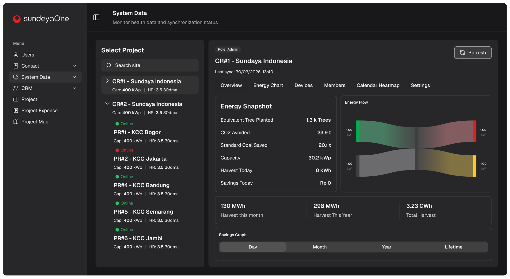Image resolution: width=510 pixels, height=279 pixels.
Task: Select Lifetime in Savings Graph
Action: pyautogui.click(x=454, y=247)
